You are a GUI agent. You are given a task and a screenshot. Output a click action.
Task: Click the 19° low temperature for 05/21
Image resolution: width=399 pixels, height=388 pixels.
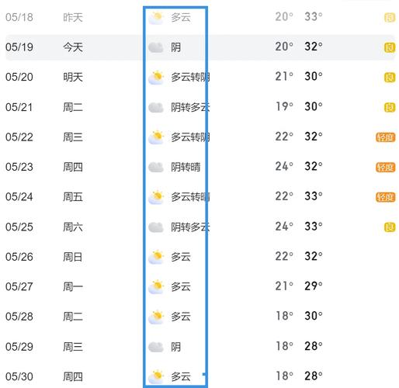[284, 106]
